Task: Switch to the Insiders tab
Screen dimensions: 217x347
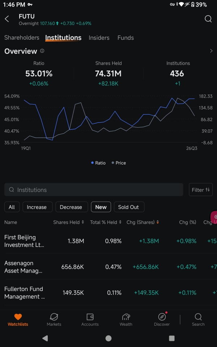Action: click(99, 38)
